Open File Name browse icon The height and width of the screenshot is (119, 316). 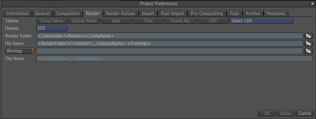pyautogui.click(x=308, y=43)
